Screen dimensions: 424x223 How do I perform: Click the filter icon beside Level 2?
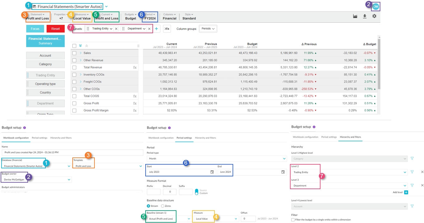[x=412, y=172]
